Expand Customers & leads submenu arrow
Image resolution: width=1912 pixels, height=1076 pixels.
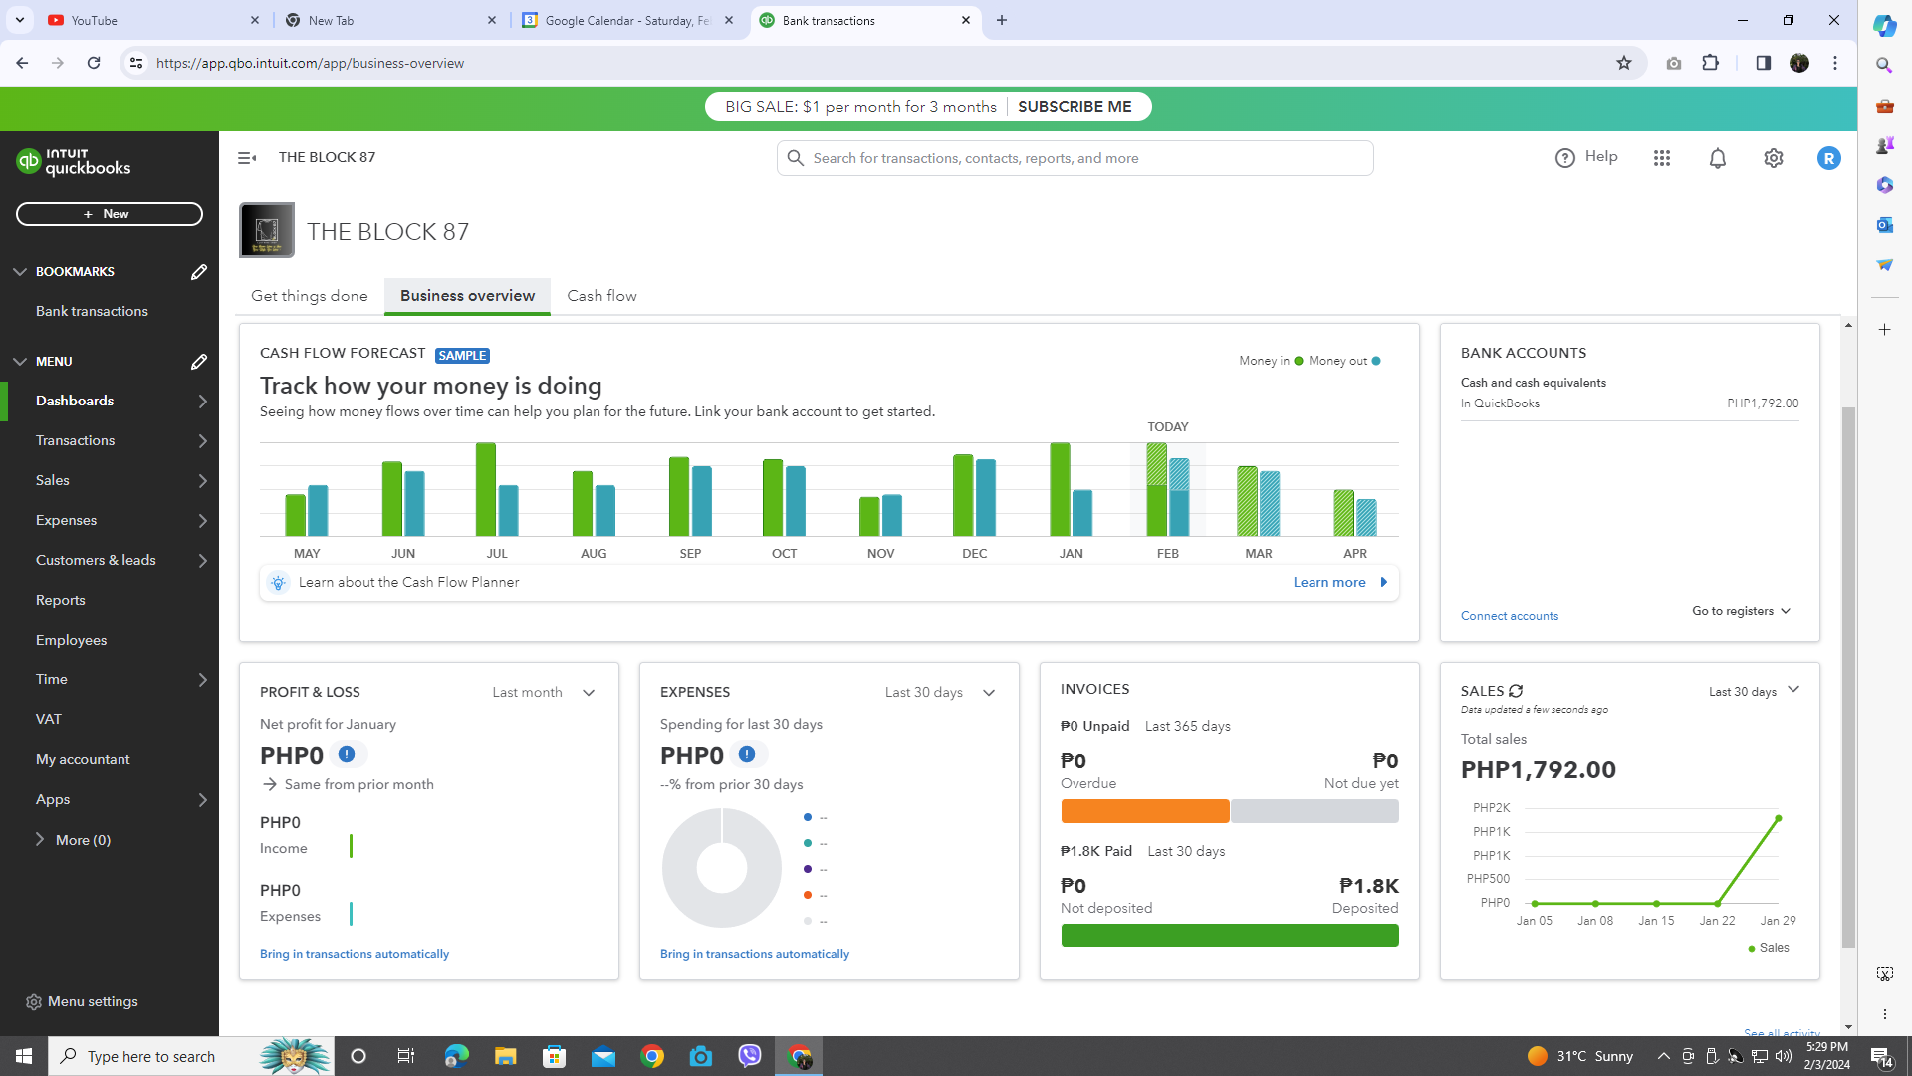point(202,561)
